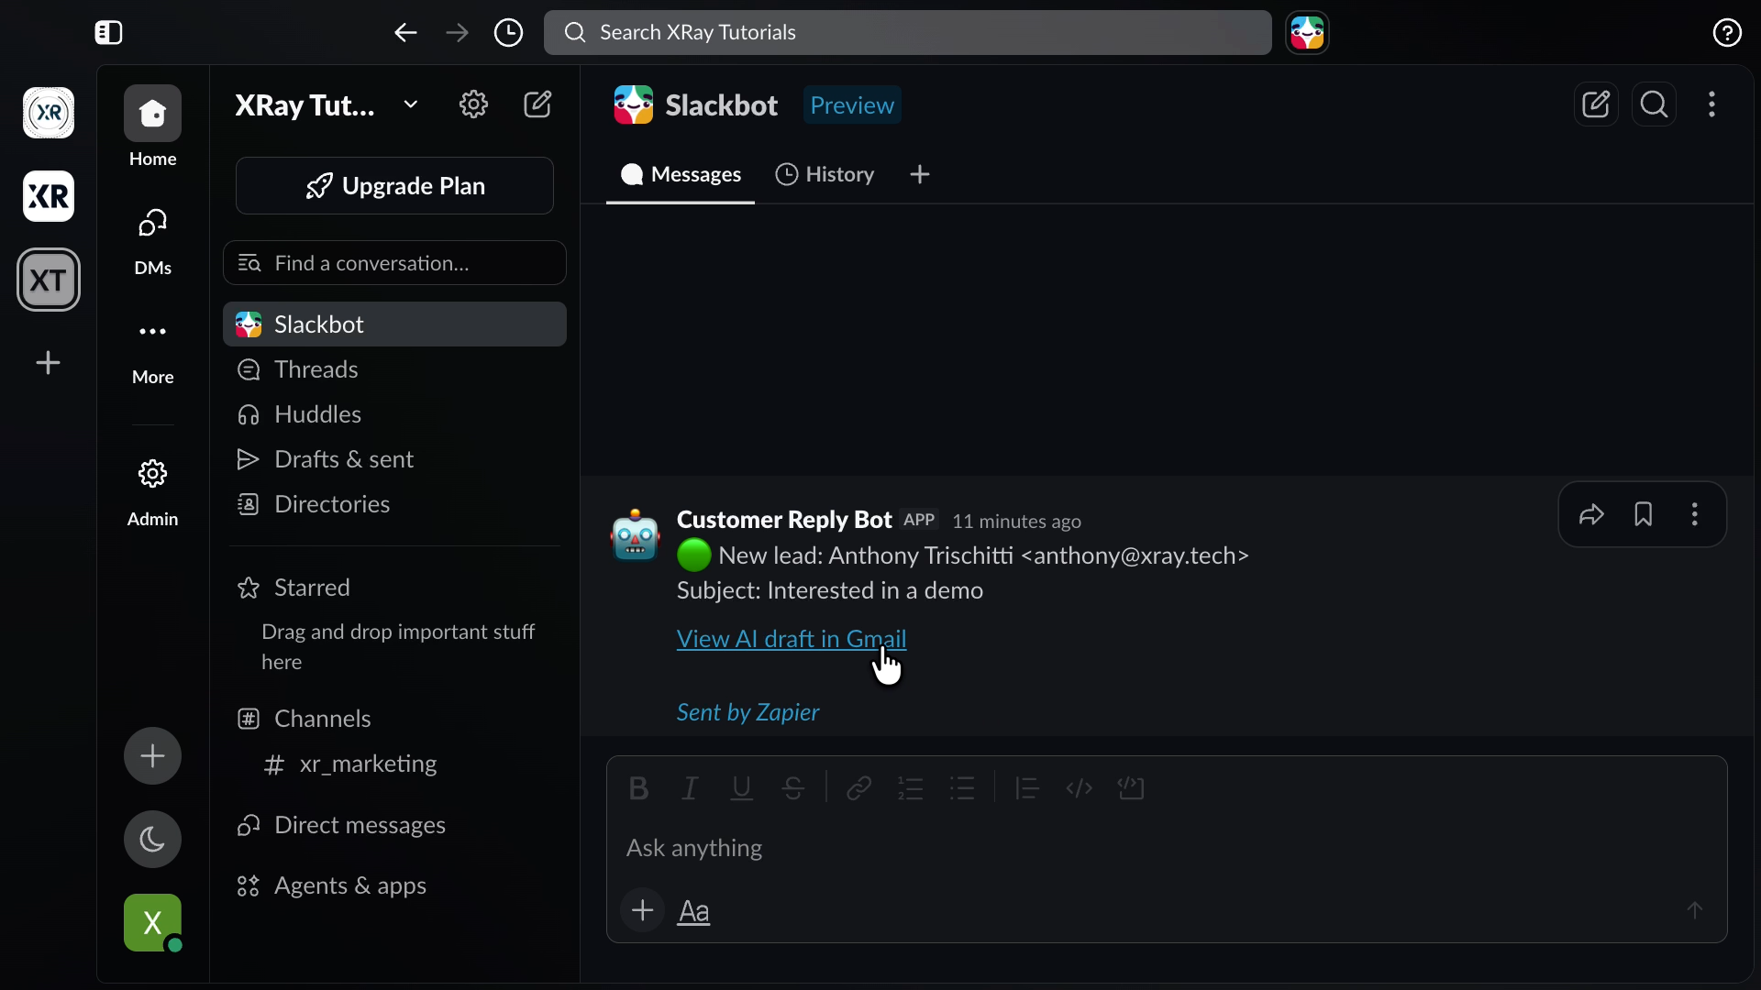Add a new workspace with plus
Screen dimensions: 1761x990
[49, 363]
